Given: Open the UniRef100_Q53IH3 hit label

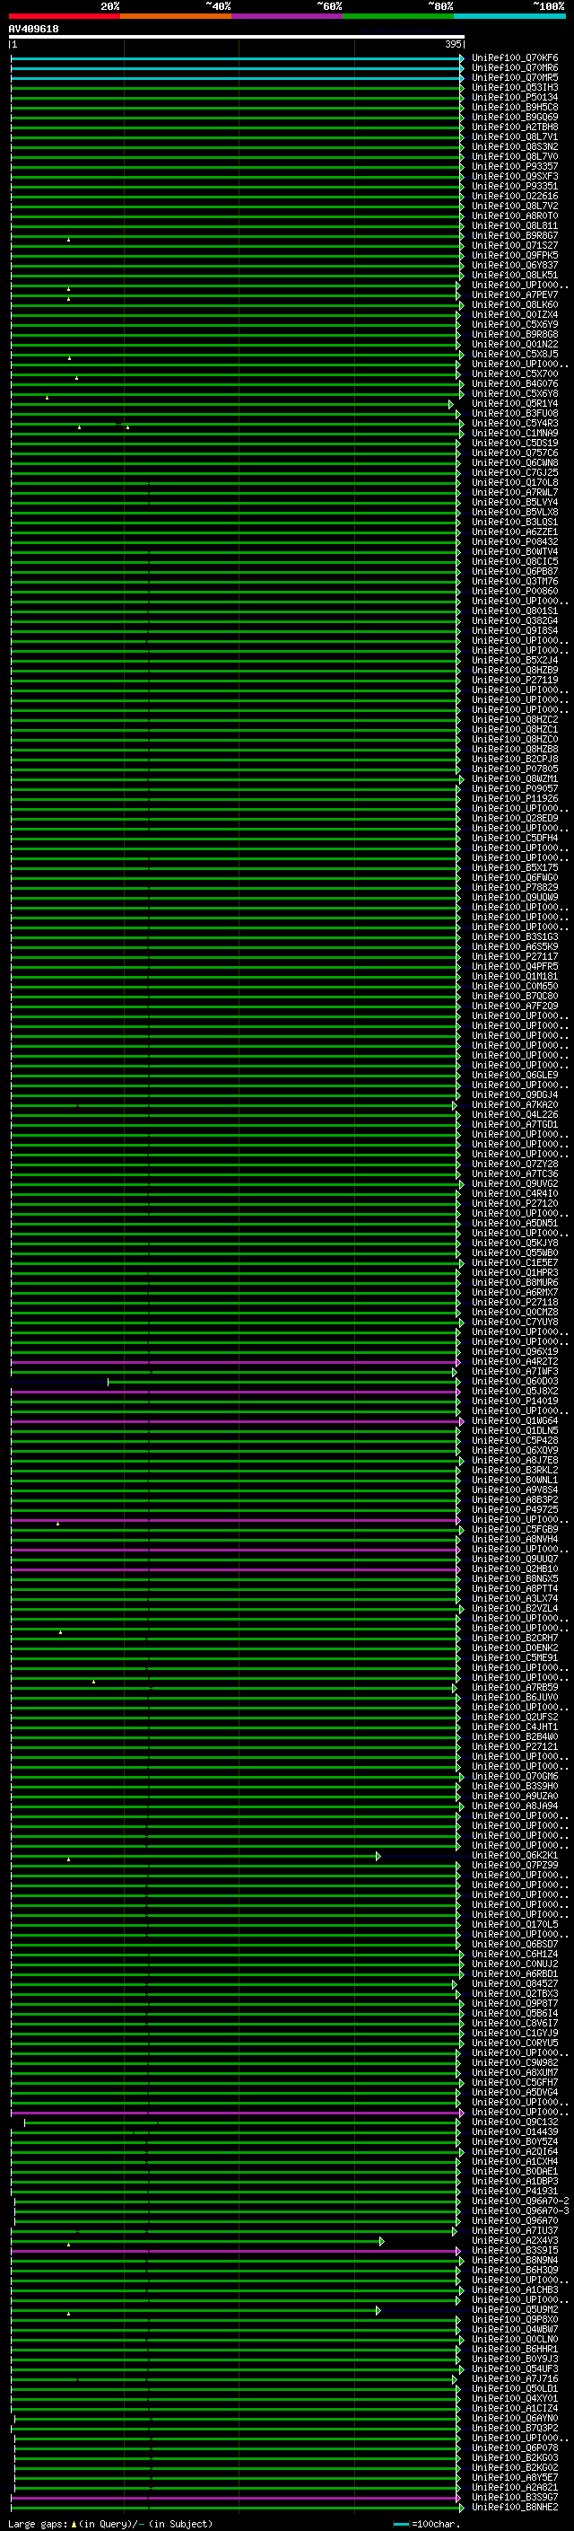Looking at the screenshot, I should click(x=515, y=87).
